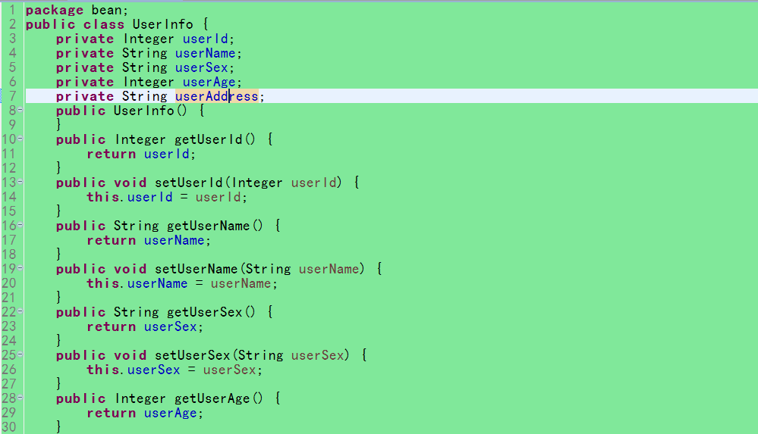Screen dimensions: 758x434
Task: Click the 'userId' parameter in the setUserId signature
Action: [313, 183]
